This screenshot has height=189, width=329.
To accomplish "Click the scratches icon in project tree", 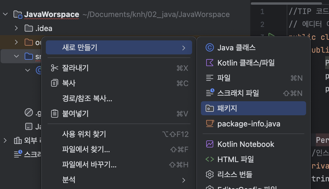I will click(x=18, y=154).
